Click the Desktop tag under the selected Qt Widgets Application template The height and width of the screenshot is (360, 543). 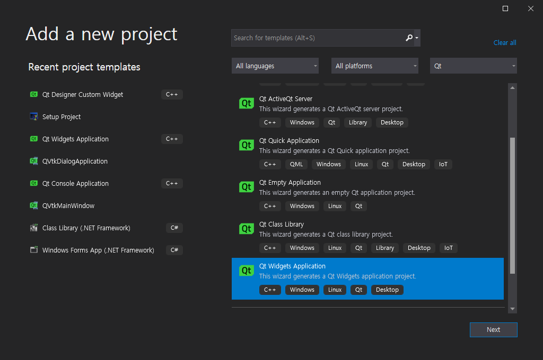(x=387, y=290)
